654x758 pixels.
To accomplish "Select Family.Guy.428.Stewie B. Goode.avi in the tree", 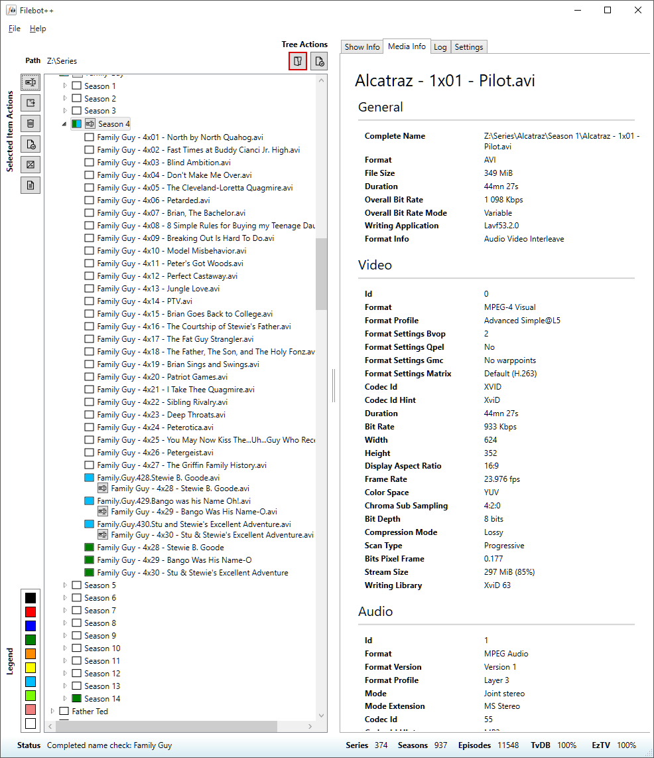I will click(159, 478).
